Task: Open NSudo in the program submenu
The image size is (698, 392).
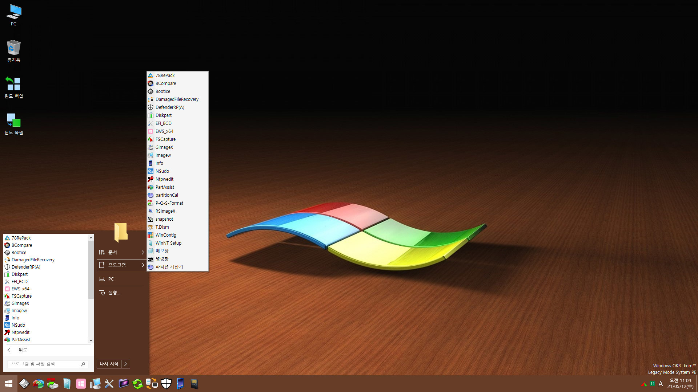Action: [177, 171]
